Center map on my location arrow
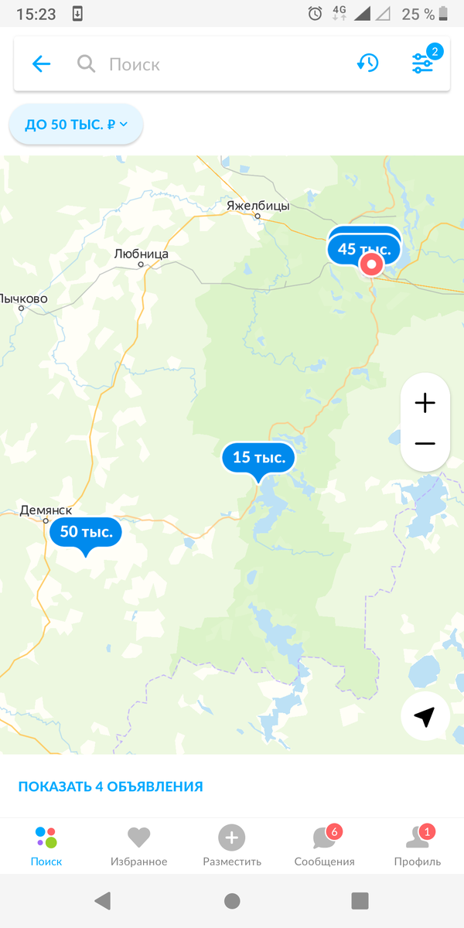This screenshot has height=928, width=464. pyautogui.click(x=425, y=717)
